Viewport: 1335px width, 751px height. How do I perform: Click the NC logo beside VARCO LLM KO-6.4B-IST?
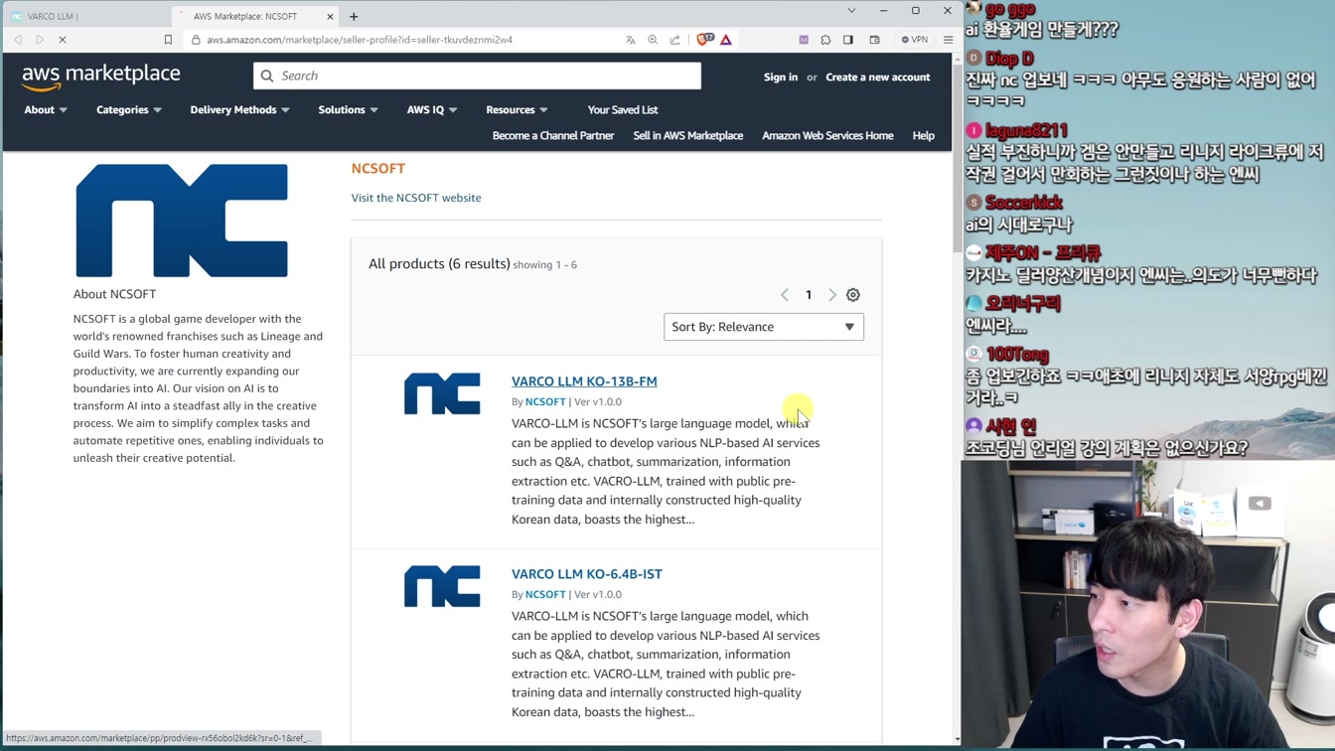coord(442,587)
